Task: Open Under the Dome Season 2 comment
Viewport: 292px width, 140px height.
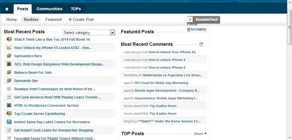Action: point(169,121)
